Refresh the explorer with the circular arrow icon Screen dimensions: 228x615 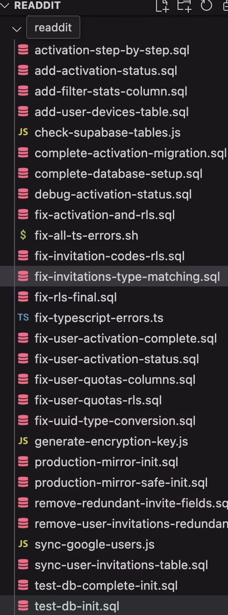click(x=206, y=6)
